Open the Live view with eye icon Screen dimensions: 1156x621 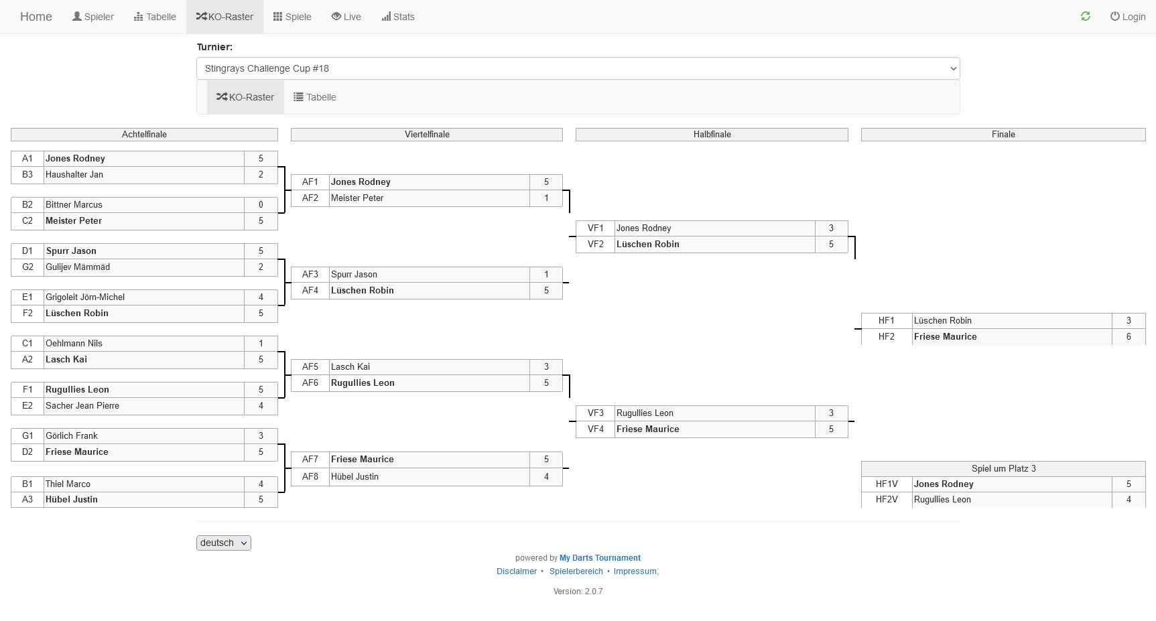346,17
